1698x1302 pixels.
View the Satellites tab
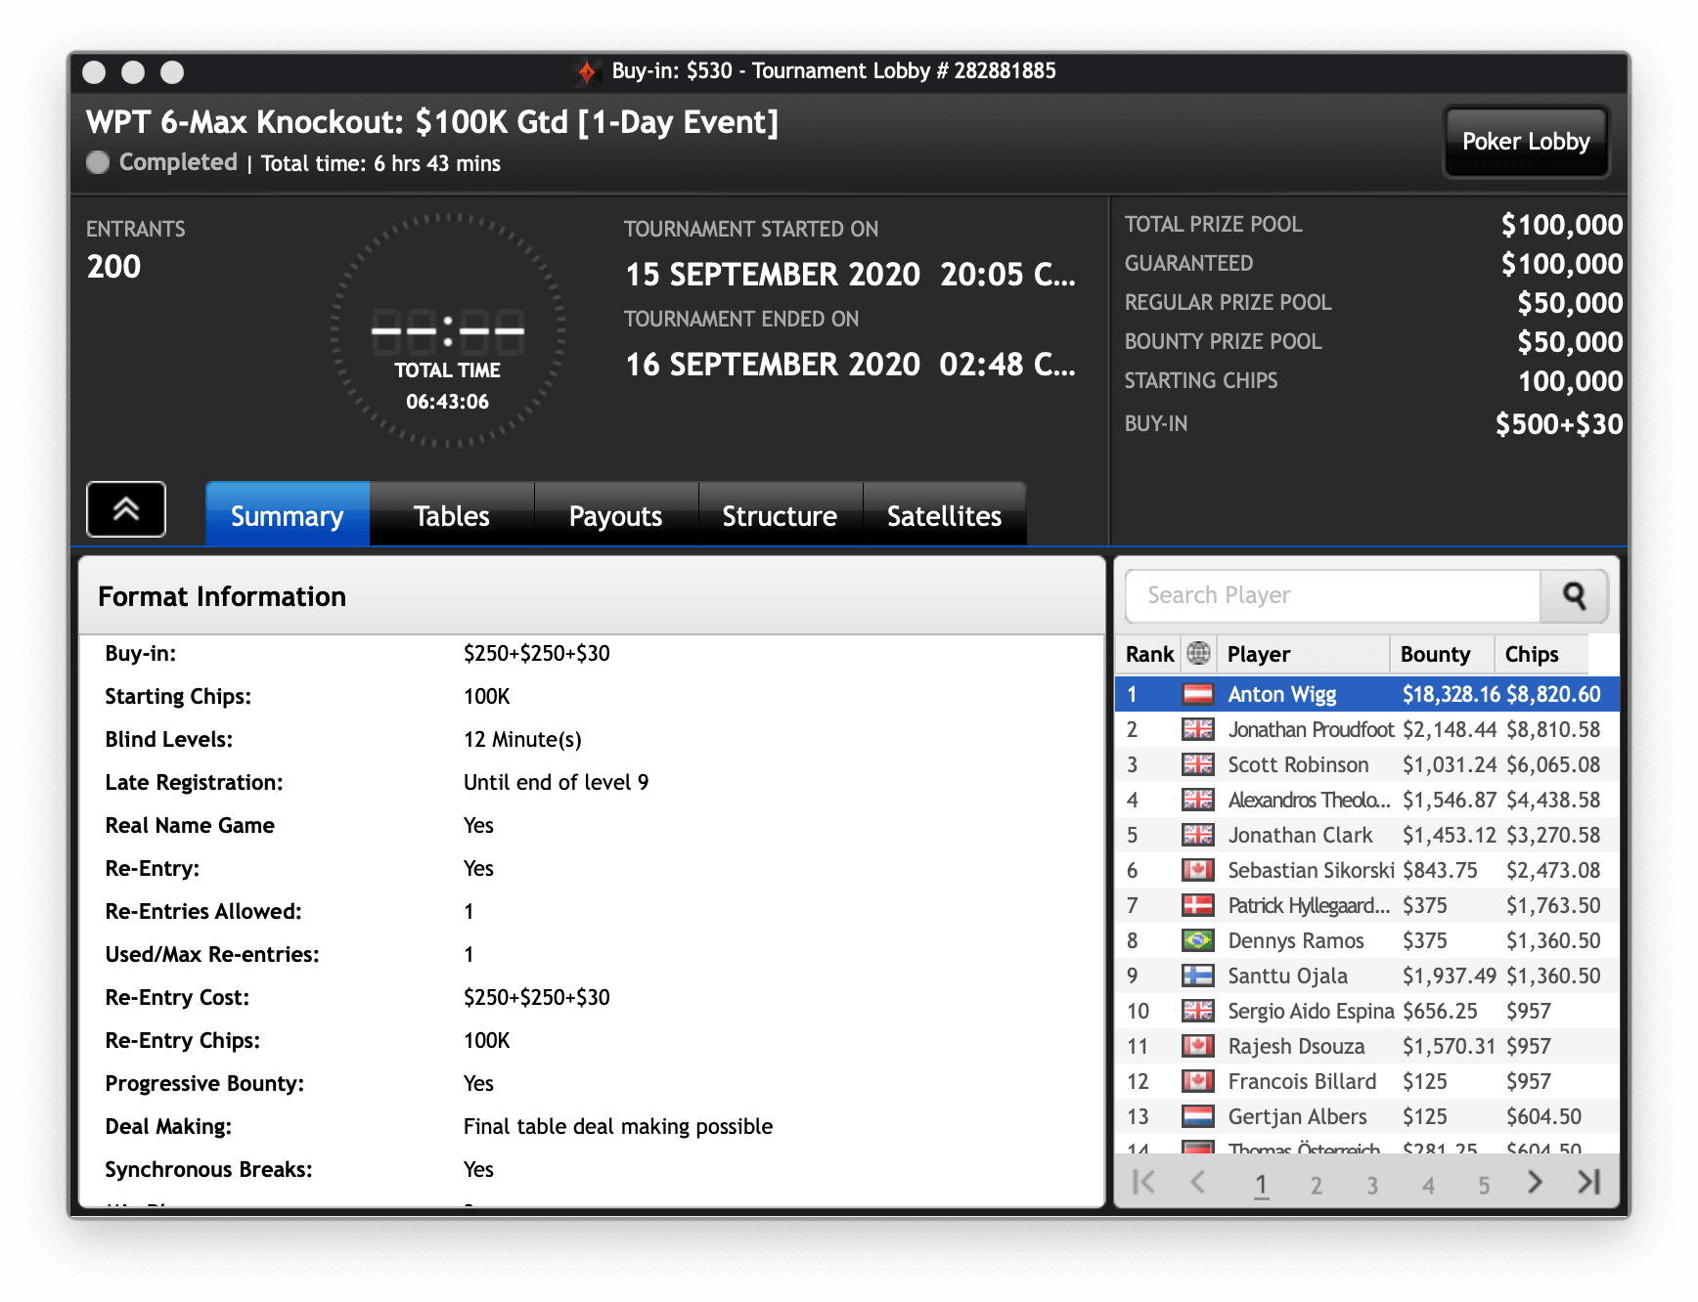coord(944,515)
